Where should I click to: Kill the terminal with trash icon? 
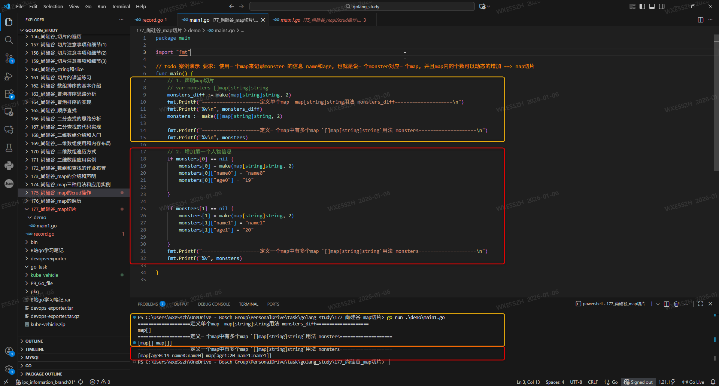pyautogui.click(x=676, y=304)
